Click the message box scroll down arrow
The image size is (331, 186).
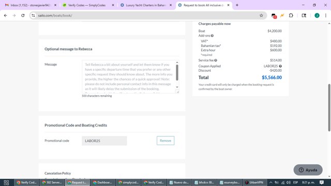177,87
